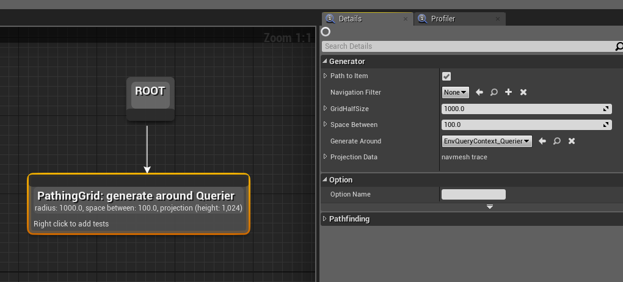Screen dimensions: 623x282
Task: Click the node's radius and projection description text
Action: [139, 208]
